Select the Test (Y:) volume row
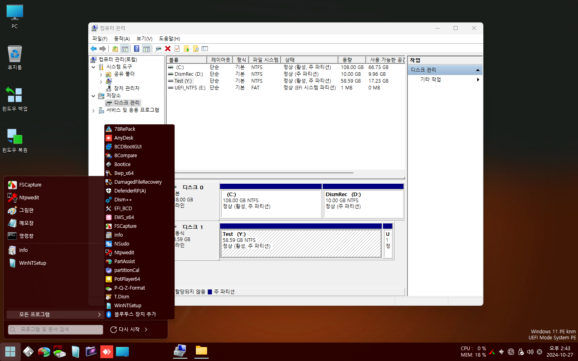The height and width of the screenshot is (361, 578). [x=285, y=81]
